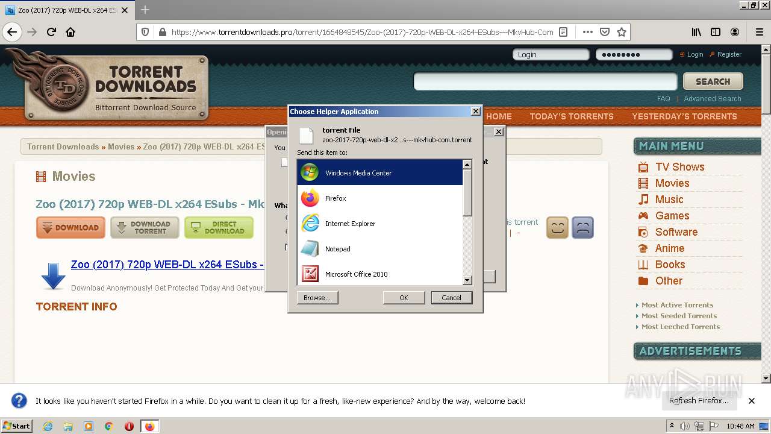Viewport: 771px width, 434px height.
Task: Open YESTERDAY'S TORRENTS nav item
Action: coord(684,116)
